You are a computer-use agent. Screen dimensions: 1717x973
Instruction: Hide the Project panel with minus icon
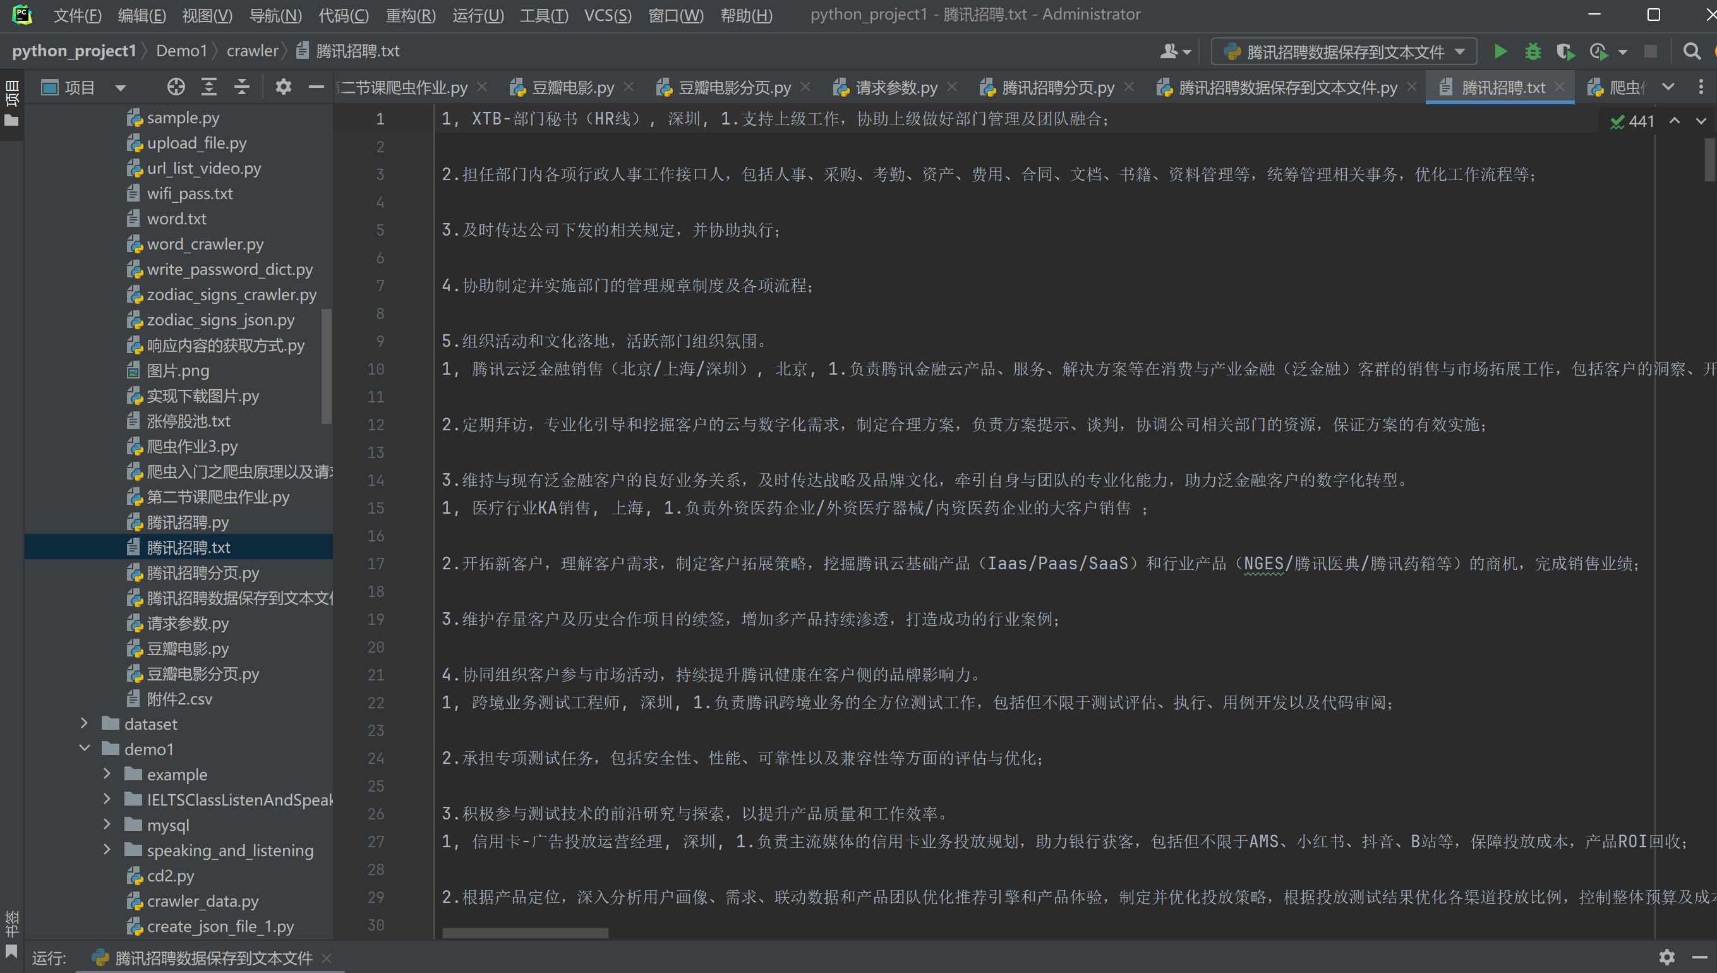pos(316,87)
